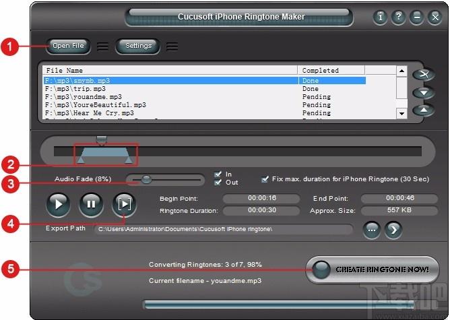Move selected file down in list
This screenshot has width=450, height=320.
(x=422, y=92)
